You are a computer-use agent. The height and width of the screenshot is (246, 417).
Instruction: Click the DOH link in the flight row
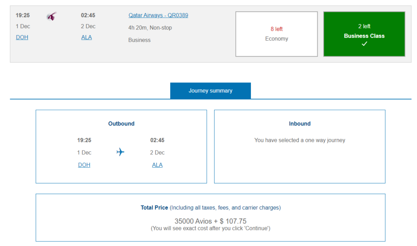coord(22,37)
